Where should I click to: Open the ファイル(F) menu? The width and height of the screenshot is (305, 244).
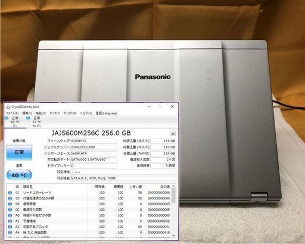click(x=12, y=113)
